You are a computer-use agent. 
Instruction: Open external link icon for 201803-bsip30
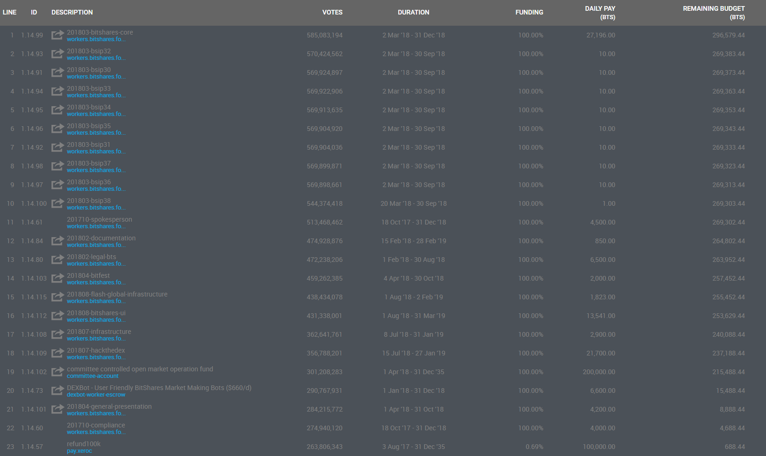coord(58,72)
